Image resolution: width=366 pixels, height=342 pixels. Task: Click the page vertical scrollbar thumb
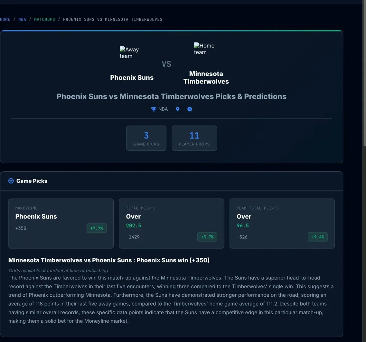click(365, 73)
